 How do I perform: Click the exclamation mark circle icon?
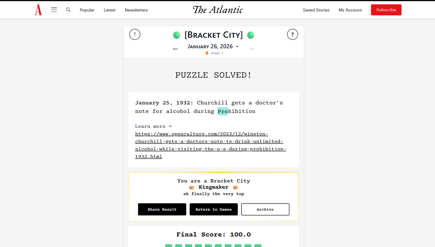coord(135,34)
